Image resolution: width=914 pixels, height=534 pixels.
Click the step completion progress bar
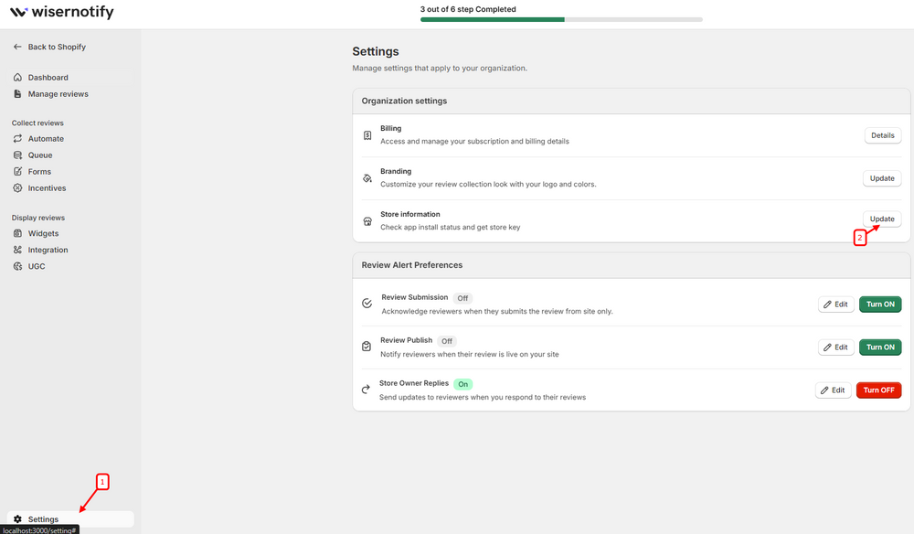pyautogui.click(x=561, y=19)
